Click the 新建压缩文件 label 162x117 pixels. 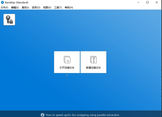93,68
